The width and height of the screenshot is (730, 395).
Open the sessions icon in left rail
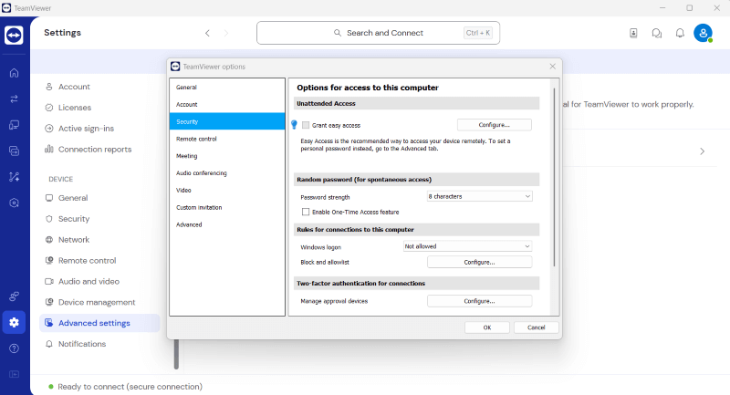point(14,151)
